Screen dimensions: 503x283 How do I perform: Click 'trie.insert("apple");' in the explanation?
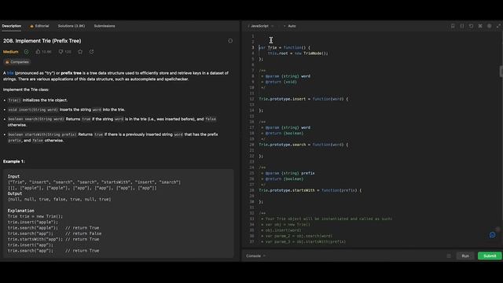[33, 222]
